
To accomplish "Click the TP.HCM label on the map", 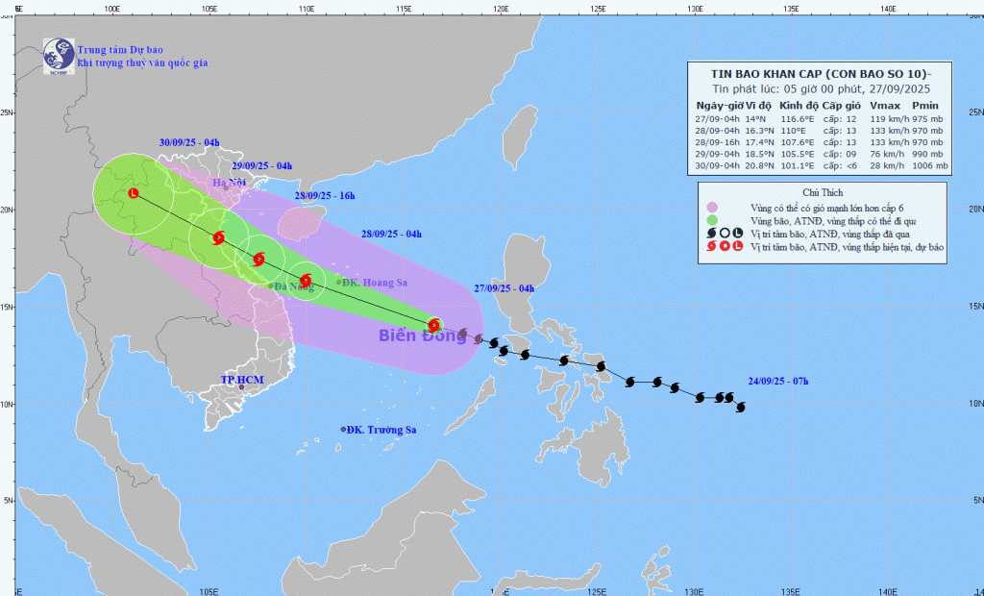I will [x=241, y=380].
